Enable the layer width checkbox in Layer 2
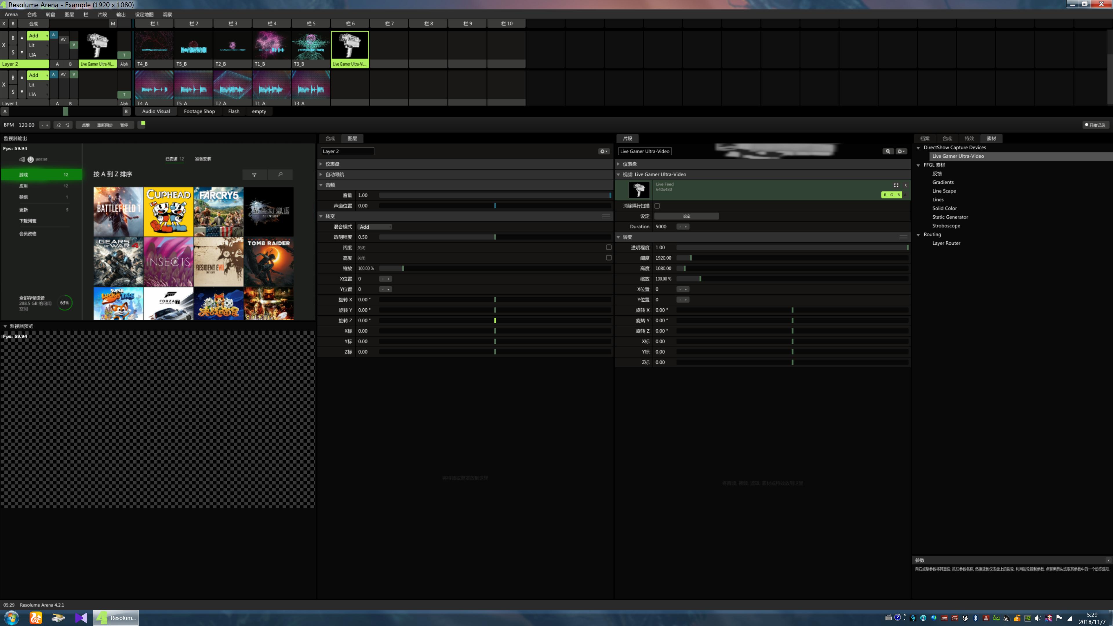 tap(609, 247)
